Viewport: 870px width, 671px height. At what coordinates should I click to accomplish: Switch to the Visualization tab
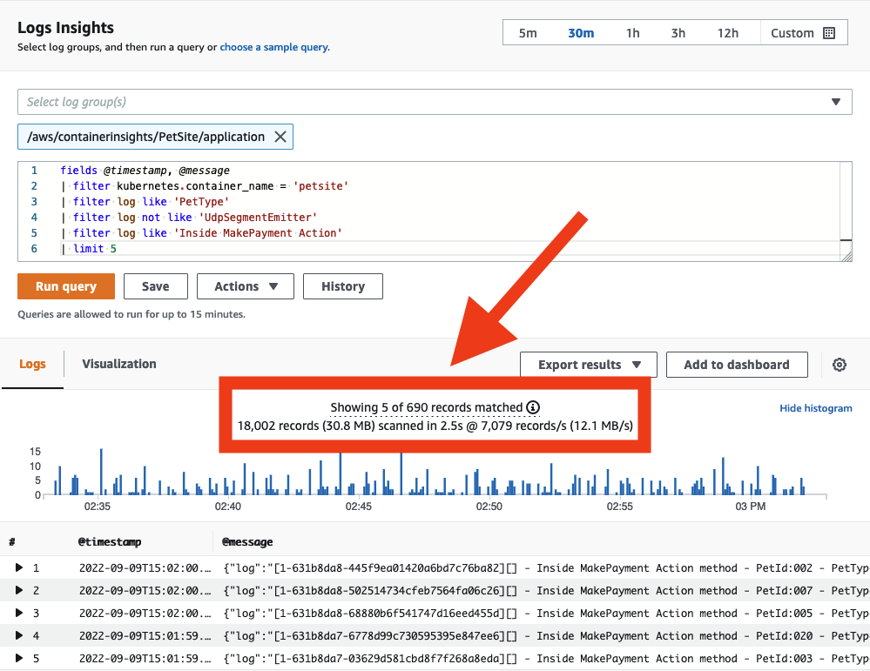coord(119,365)
